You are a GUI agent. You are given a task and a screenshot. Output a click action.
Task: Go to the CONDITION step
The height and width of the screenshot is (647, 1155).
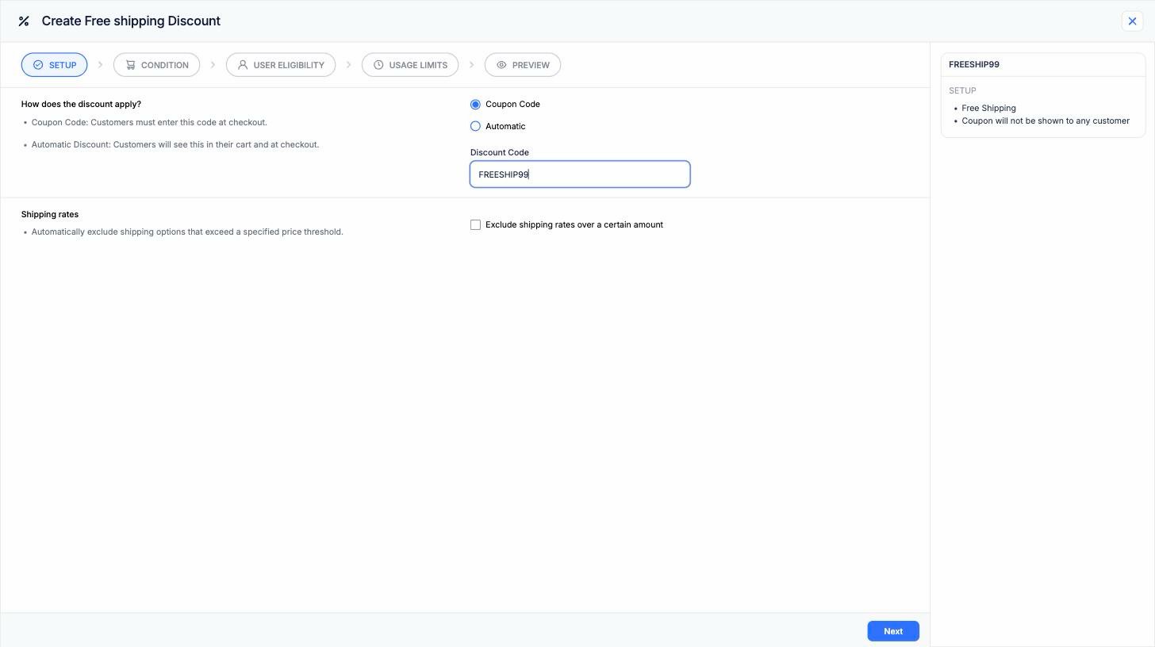pos(156,65)
